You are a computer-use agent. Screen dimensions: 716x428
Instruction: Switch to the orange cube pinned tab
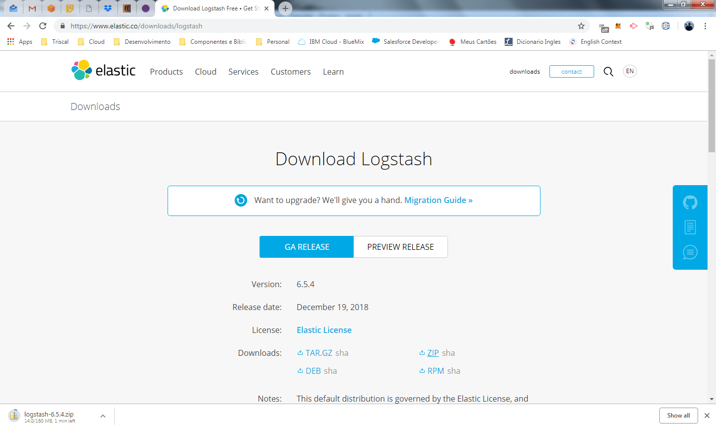[x=51, y=8]
